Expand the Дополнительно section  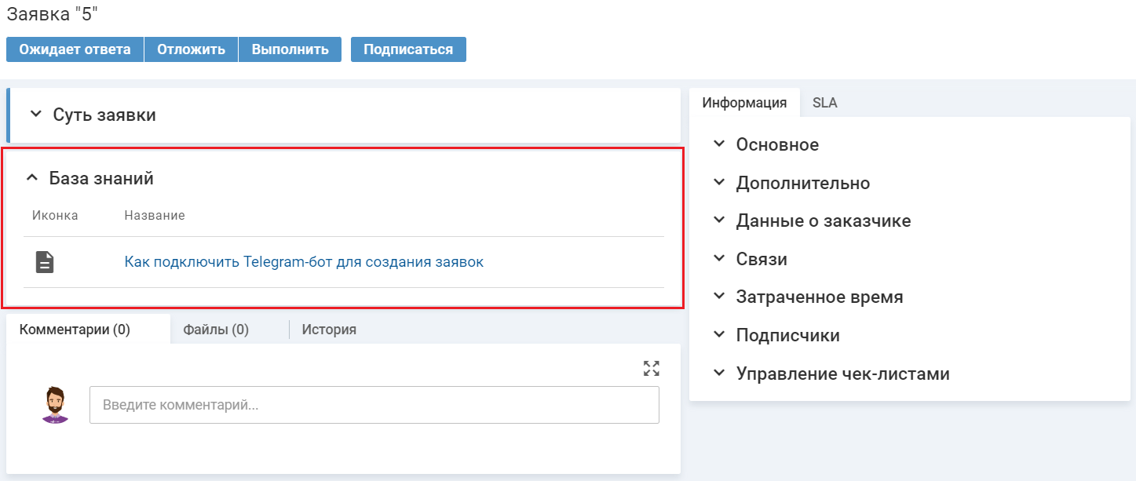click(718, 183)
